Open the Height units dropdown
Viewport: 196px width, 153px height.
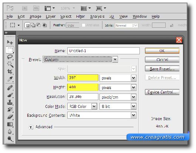click(118, 88)
